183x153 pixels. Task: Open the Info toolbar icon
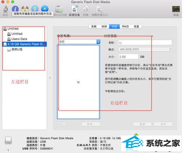click(15, 9)
